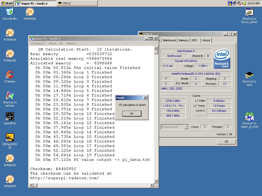The width and height of the screenshot is (262, 196).
Task: Click the x 18.0 ( 12 - 18 ) multiplier
Action: 173,106
